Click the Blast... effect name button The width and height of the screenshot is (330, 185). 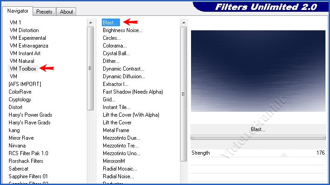tap(258, 129)
